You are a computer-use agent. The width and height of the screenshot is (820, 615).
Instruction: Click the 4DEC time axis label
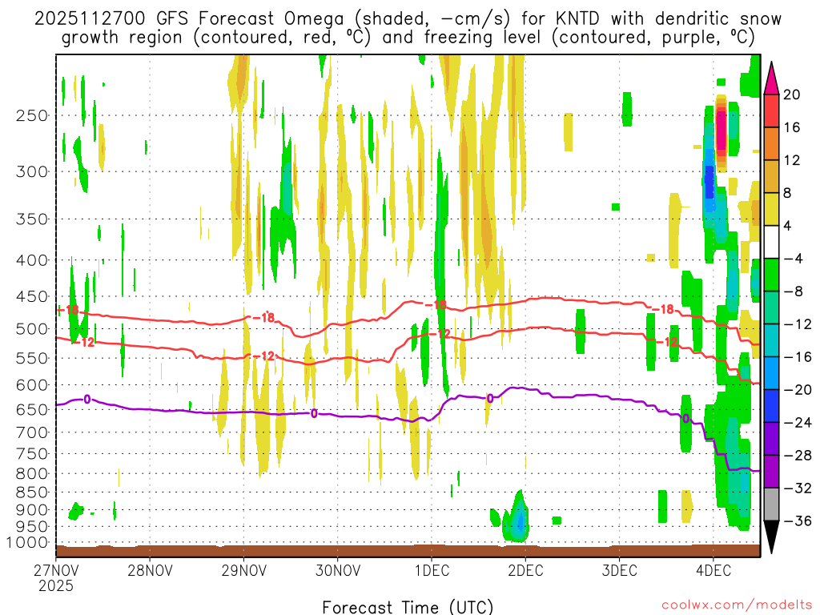[x=713, y=570]
